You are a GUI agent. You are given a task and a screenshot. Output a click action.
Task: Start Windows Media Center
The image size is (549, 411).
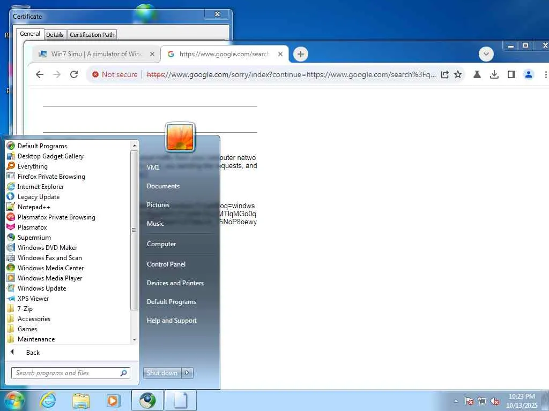coord(45,268)
